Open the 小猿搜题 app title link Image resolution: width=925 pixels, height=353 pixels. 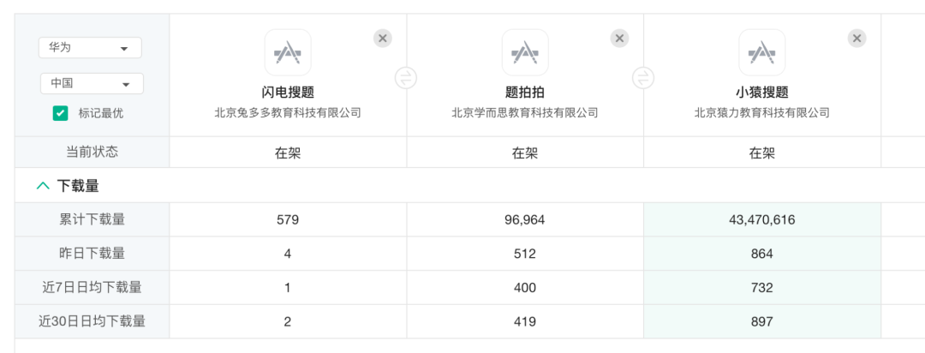(x=762, y=93)
